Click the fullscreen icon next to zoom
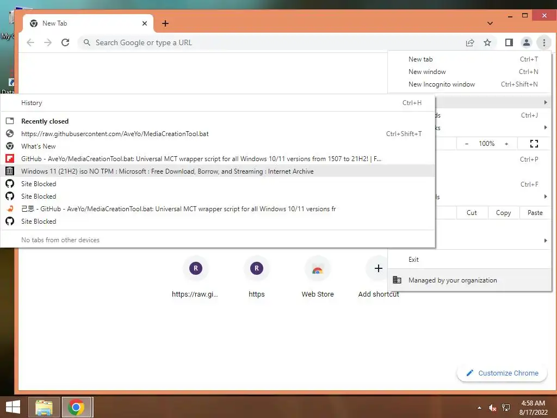The width and height of the screenshot is (557, 418). (x=534, y=144)
